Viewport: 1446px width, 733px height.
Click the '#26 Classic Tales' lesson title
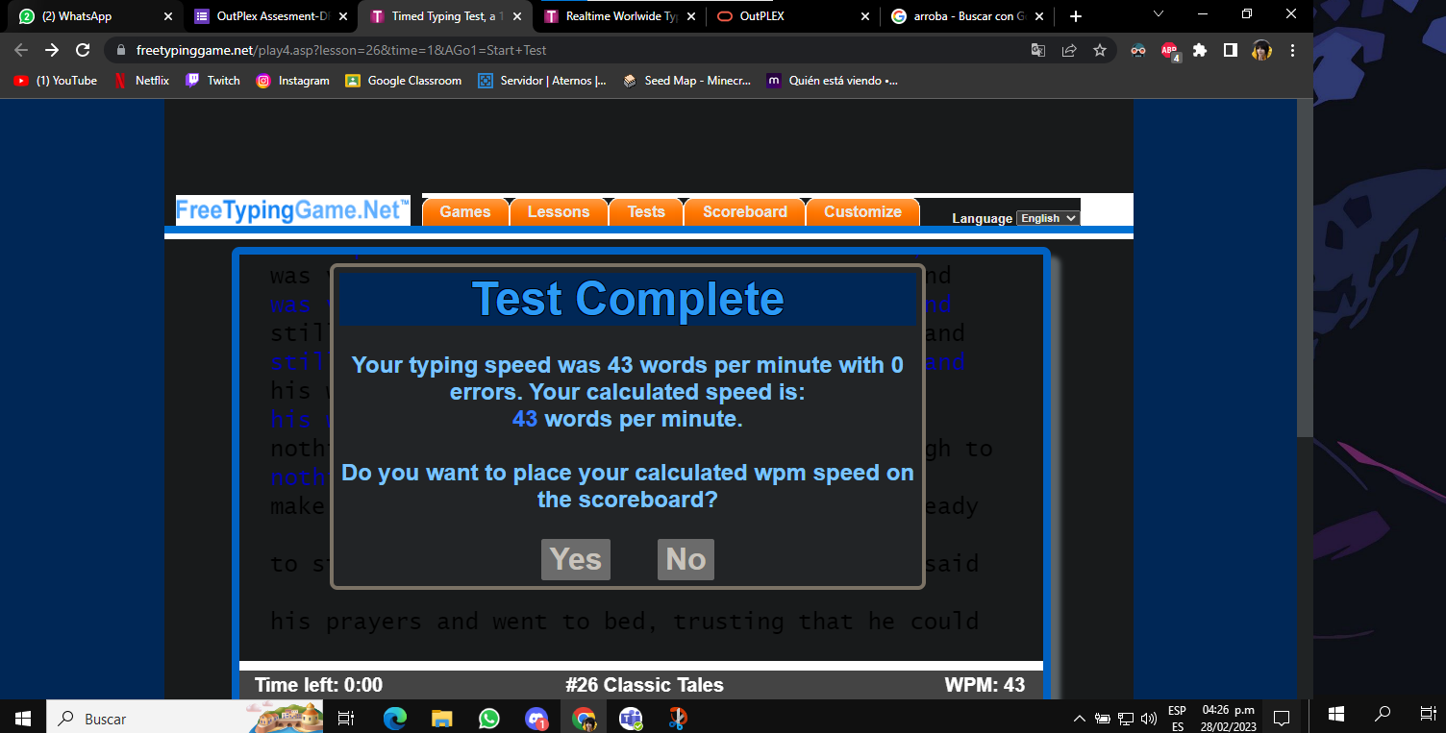[x=644, y=685]
